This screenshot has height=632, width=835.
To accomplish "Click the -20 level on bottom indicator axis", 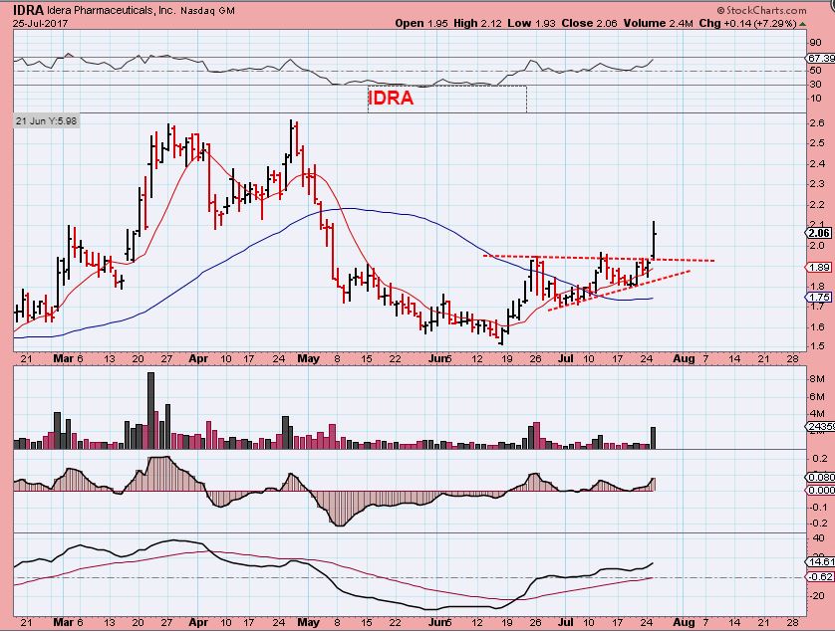I will [x=817, y=596].
